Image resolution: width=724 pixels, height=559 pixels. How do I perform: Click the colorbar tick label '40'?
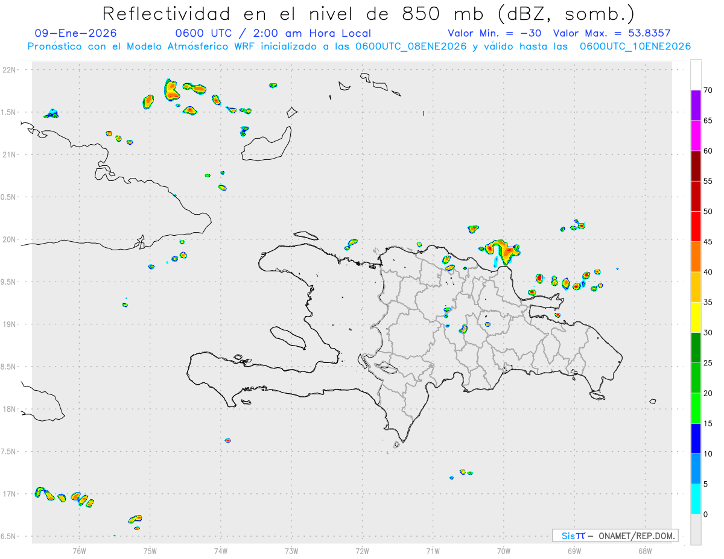point(708,272)
